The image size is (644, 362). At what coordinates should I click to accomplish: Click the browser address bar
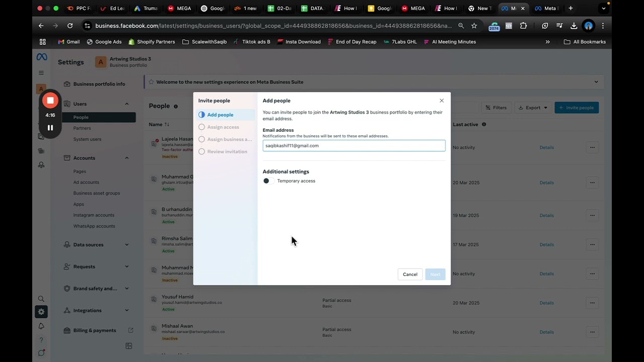coord(273,26)
